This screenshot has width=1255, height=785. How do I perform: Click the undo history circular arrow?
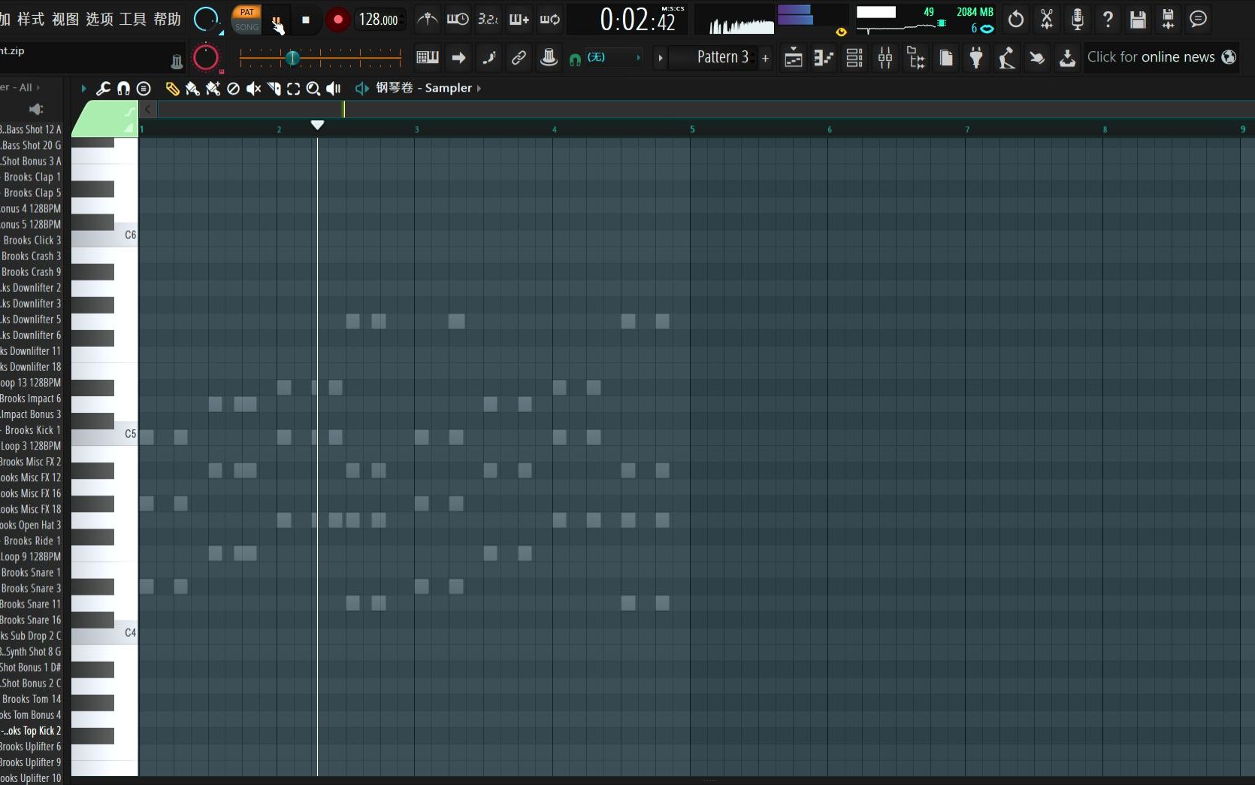[x=1016, y=19]
